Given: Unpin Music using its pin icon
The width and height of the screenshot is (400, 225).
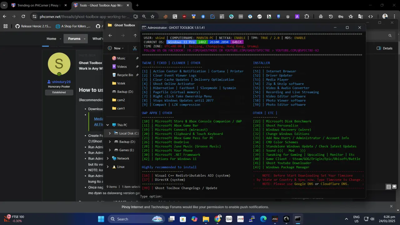Looking at the screenshot, I should tap(137, 58).
